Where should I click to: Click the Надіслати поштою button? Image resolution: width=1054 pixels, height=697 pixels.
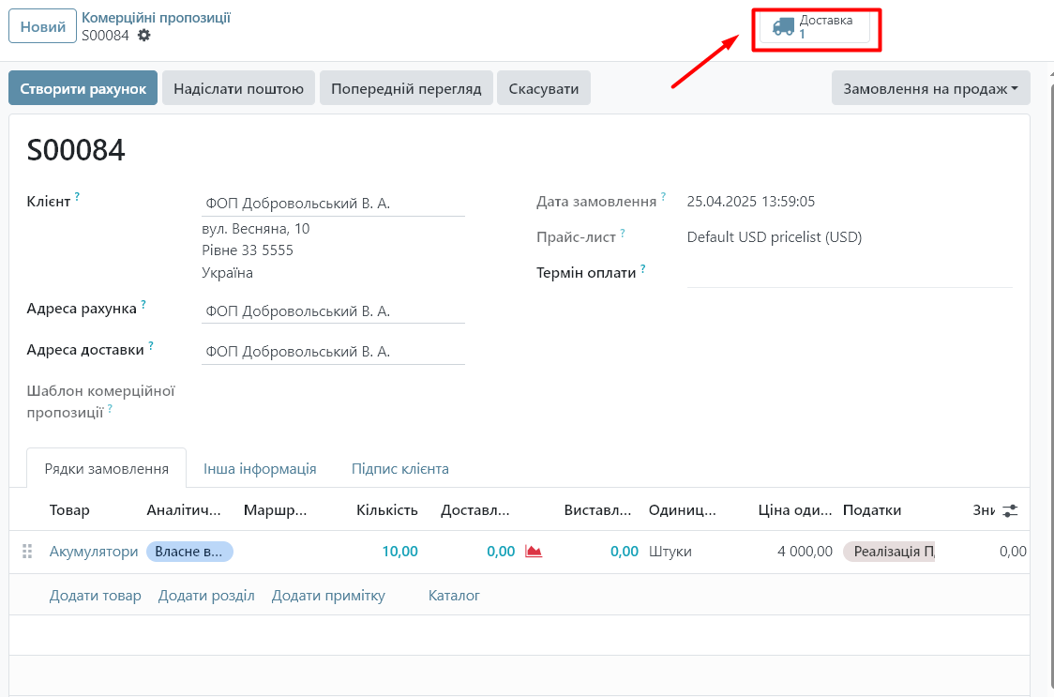coord(238,88)
